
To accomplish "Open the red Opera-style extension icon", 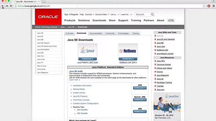I will pos(209,6).
